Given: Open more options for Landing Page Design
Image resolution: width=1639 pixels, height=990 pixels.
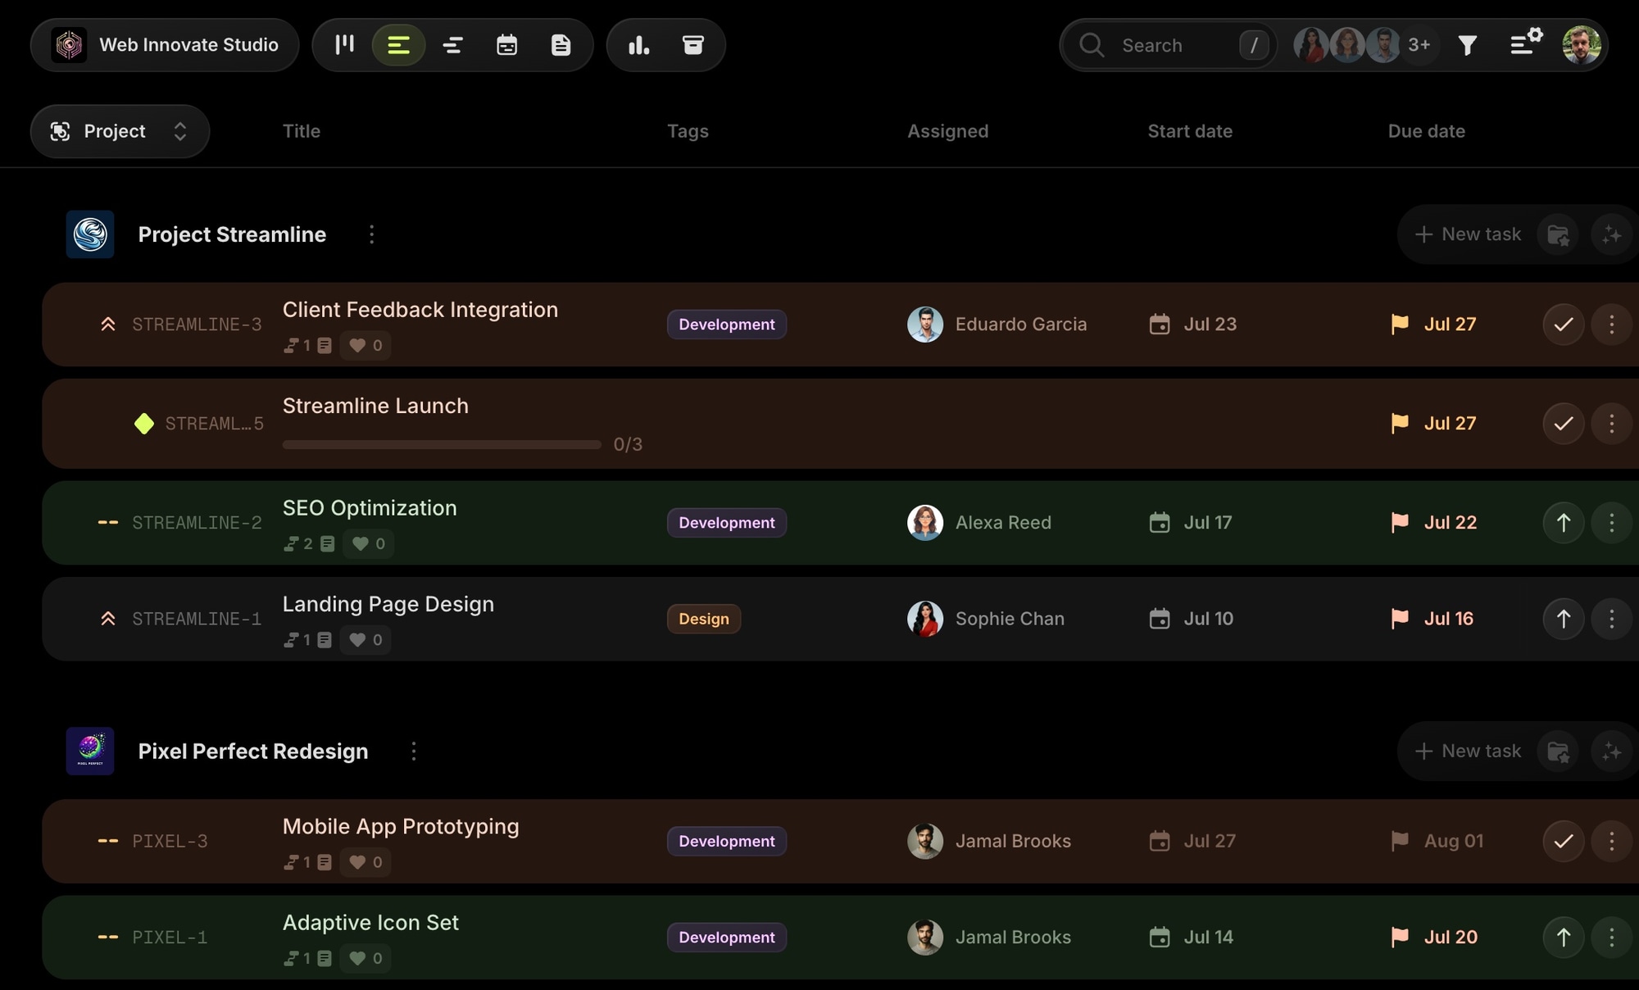Looking at the screenshot, I should [x=1611, y=619].
